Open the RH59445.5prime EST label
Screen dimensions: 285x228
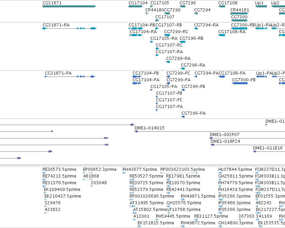point(173,216)
